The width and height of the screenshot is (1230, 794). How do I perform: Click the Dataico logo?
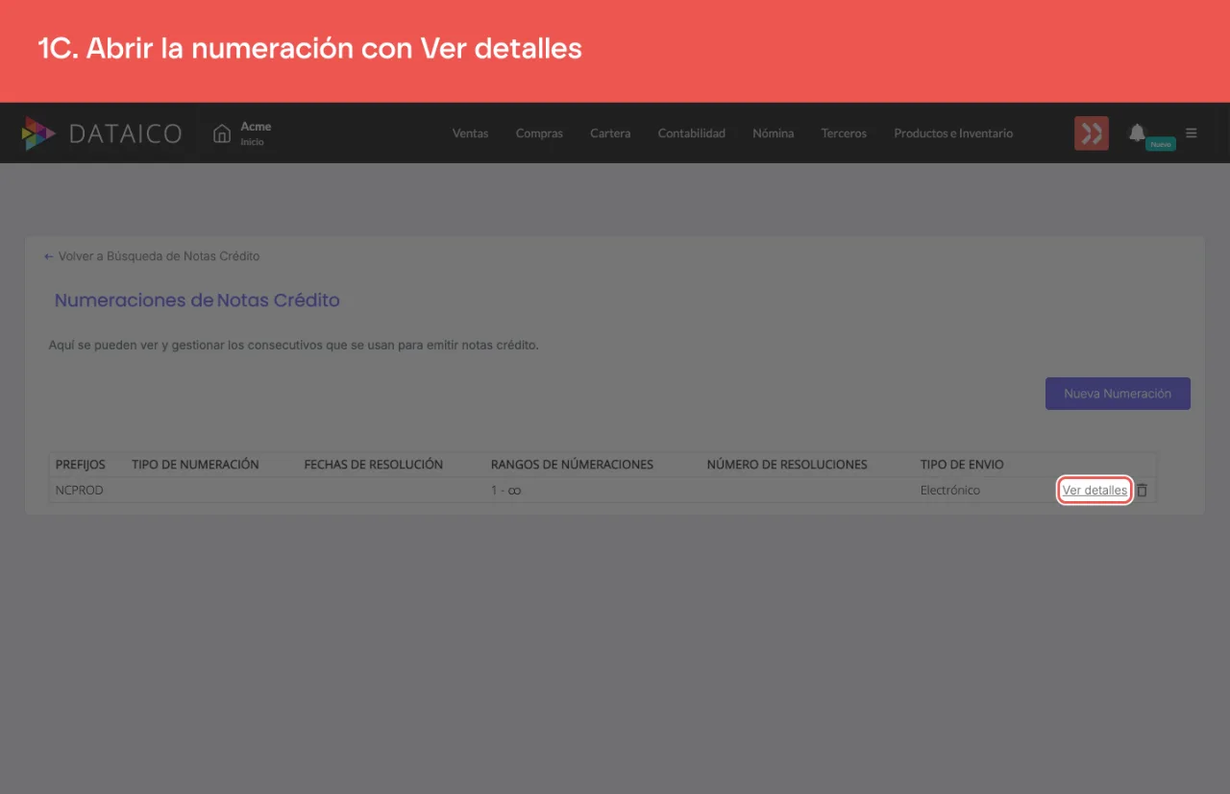(102, 133)
